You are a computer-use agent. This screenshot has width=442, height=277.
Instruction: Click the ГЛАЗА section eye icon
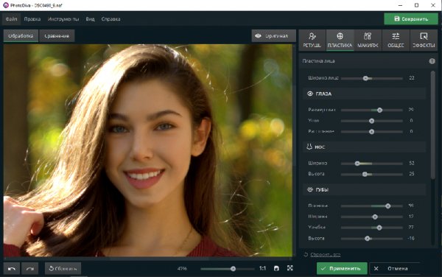pyautogui.click(x=310, y=94)
